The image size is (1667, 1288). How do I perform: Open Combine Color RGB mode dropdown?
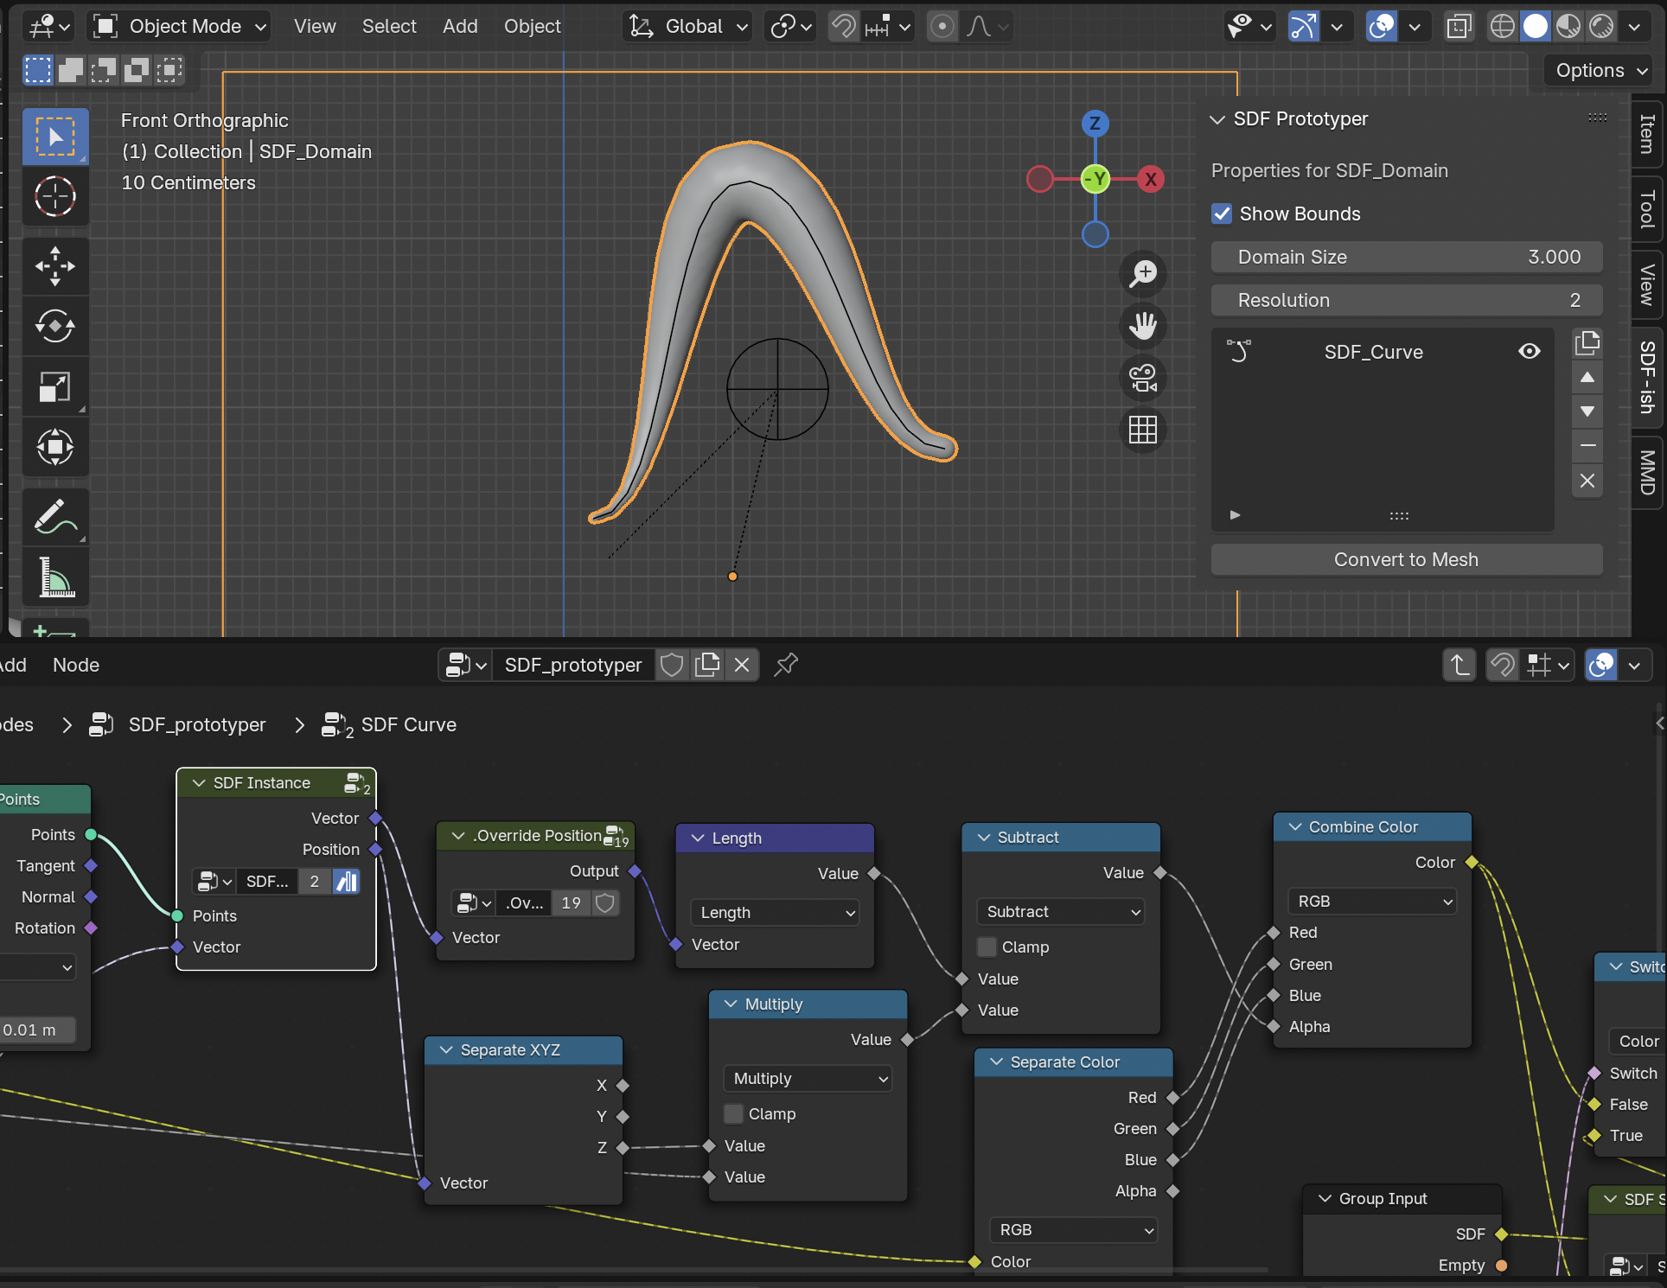[1372, 901]
